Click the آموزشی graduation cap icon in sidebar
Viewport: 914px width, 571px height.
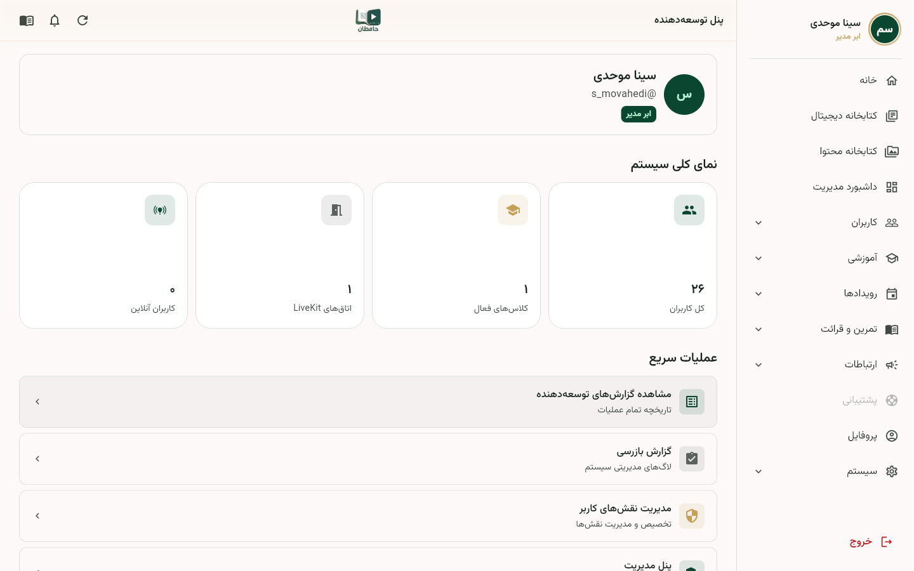(x=892, y=258)
